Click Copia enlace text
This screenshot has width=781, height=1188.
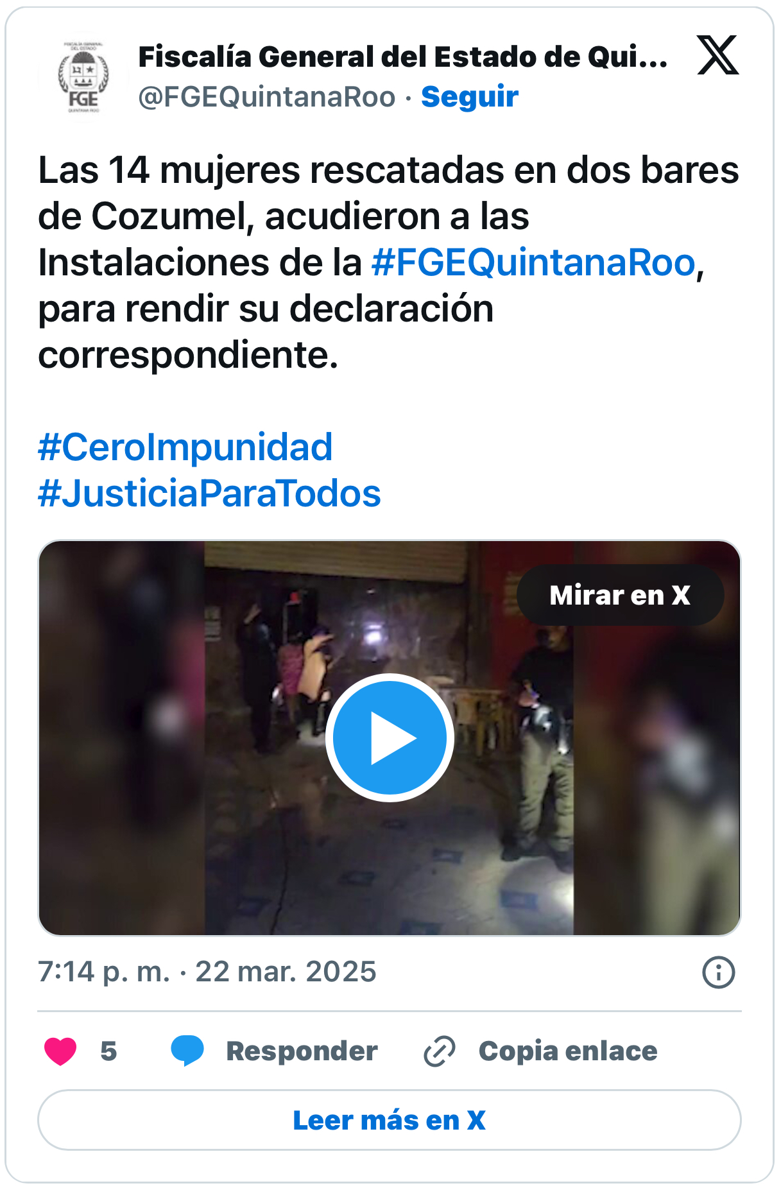click(x=568, y=1051)
